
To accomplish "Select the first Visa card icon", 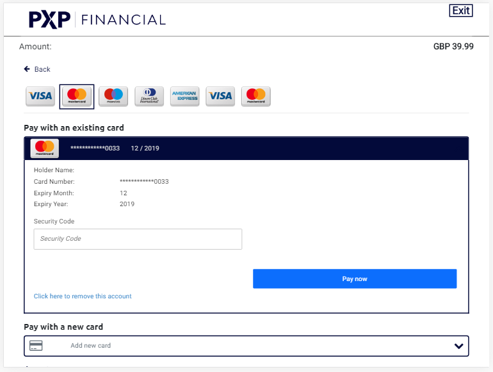I will [x=40, y=96].
